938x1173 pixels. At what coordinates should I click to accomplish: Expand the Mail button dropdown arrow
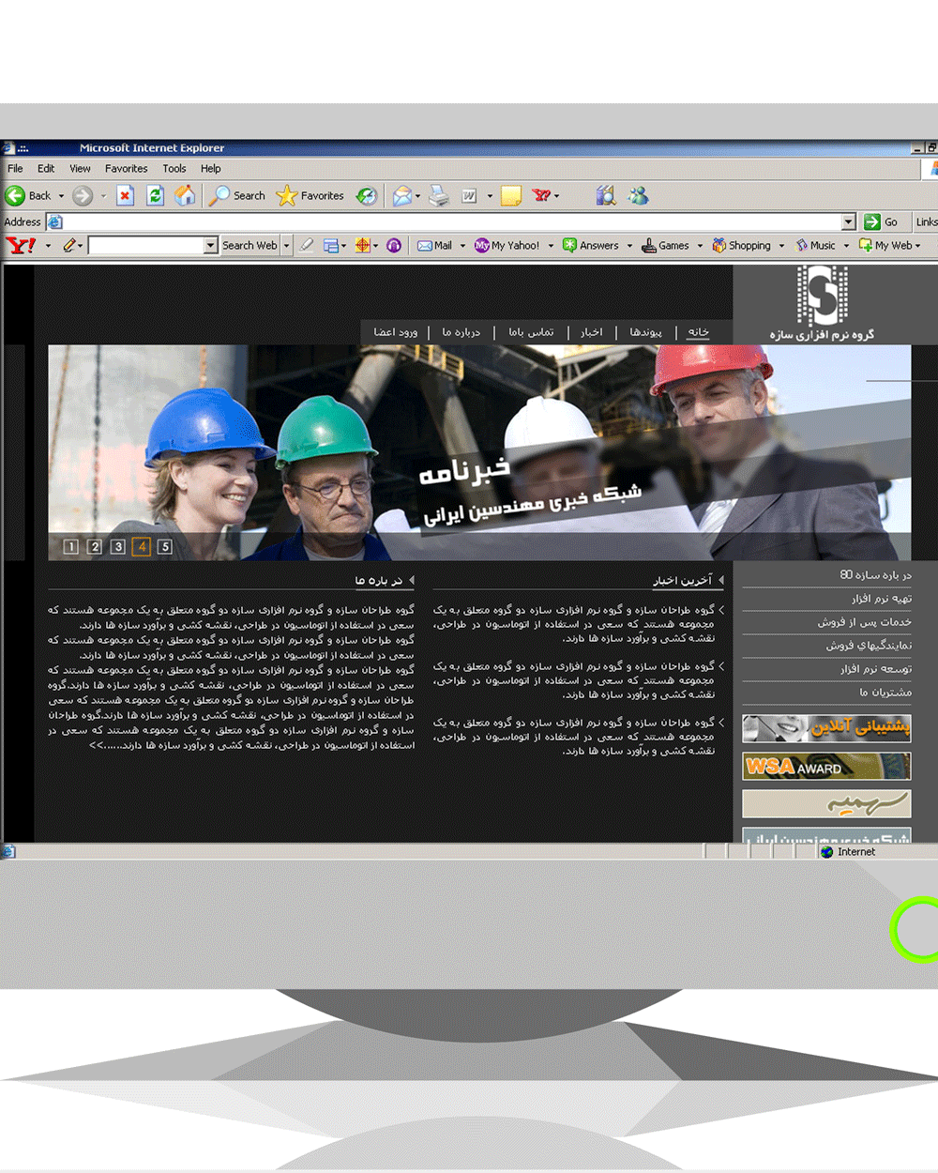pos(462,246)
